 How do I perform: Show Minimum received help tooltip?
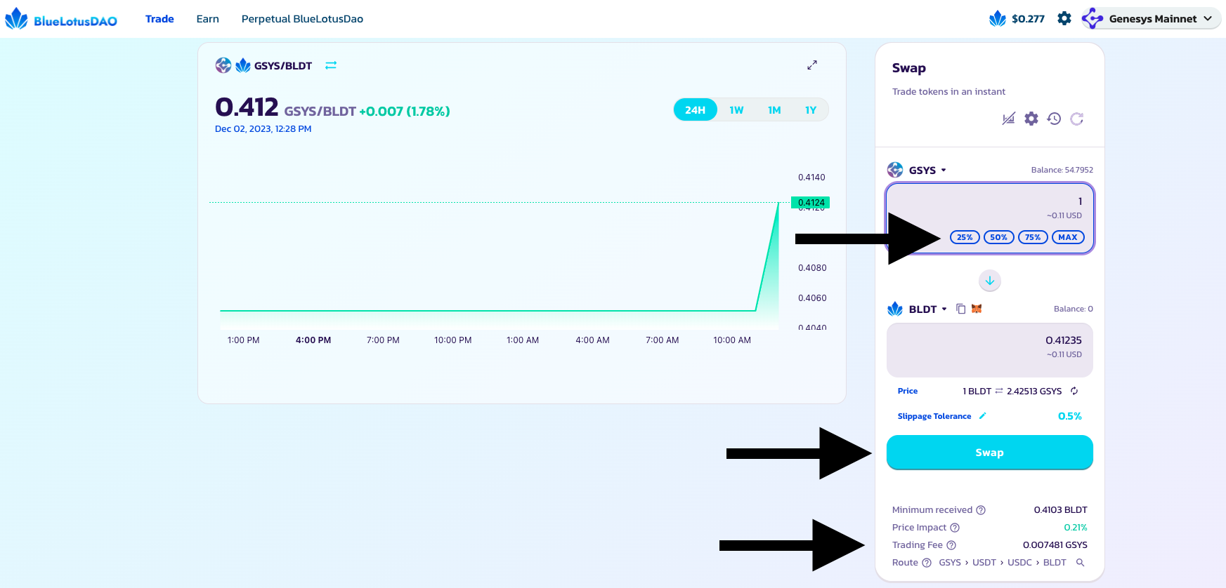(981, 510)
